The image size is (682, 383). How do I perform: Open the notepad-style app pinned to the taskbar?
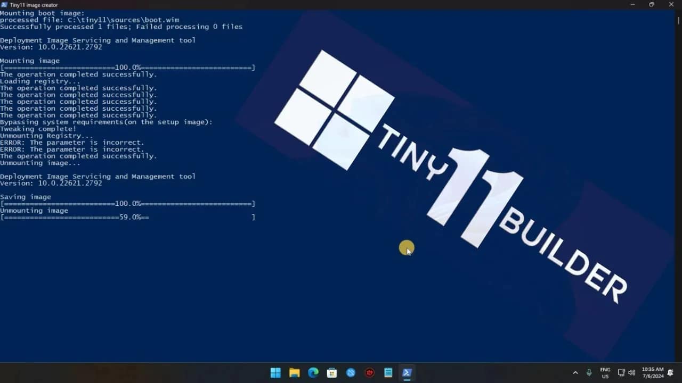pos(388,372)
